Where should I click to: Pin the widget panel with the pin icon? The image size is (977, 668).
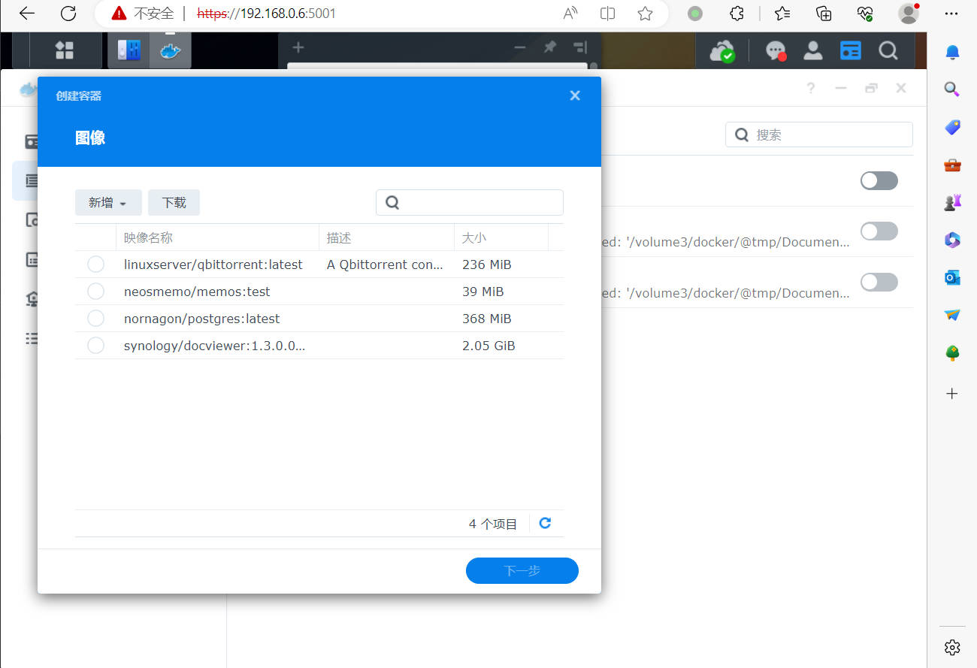(x=550, y=47)
